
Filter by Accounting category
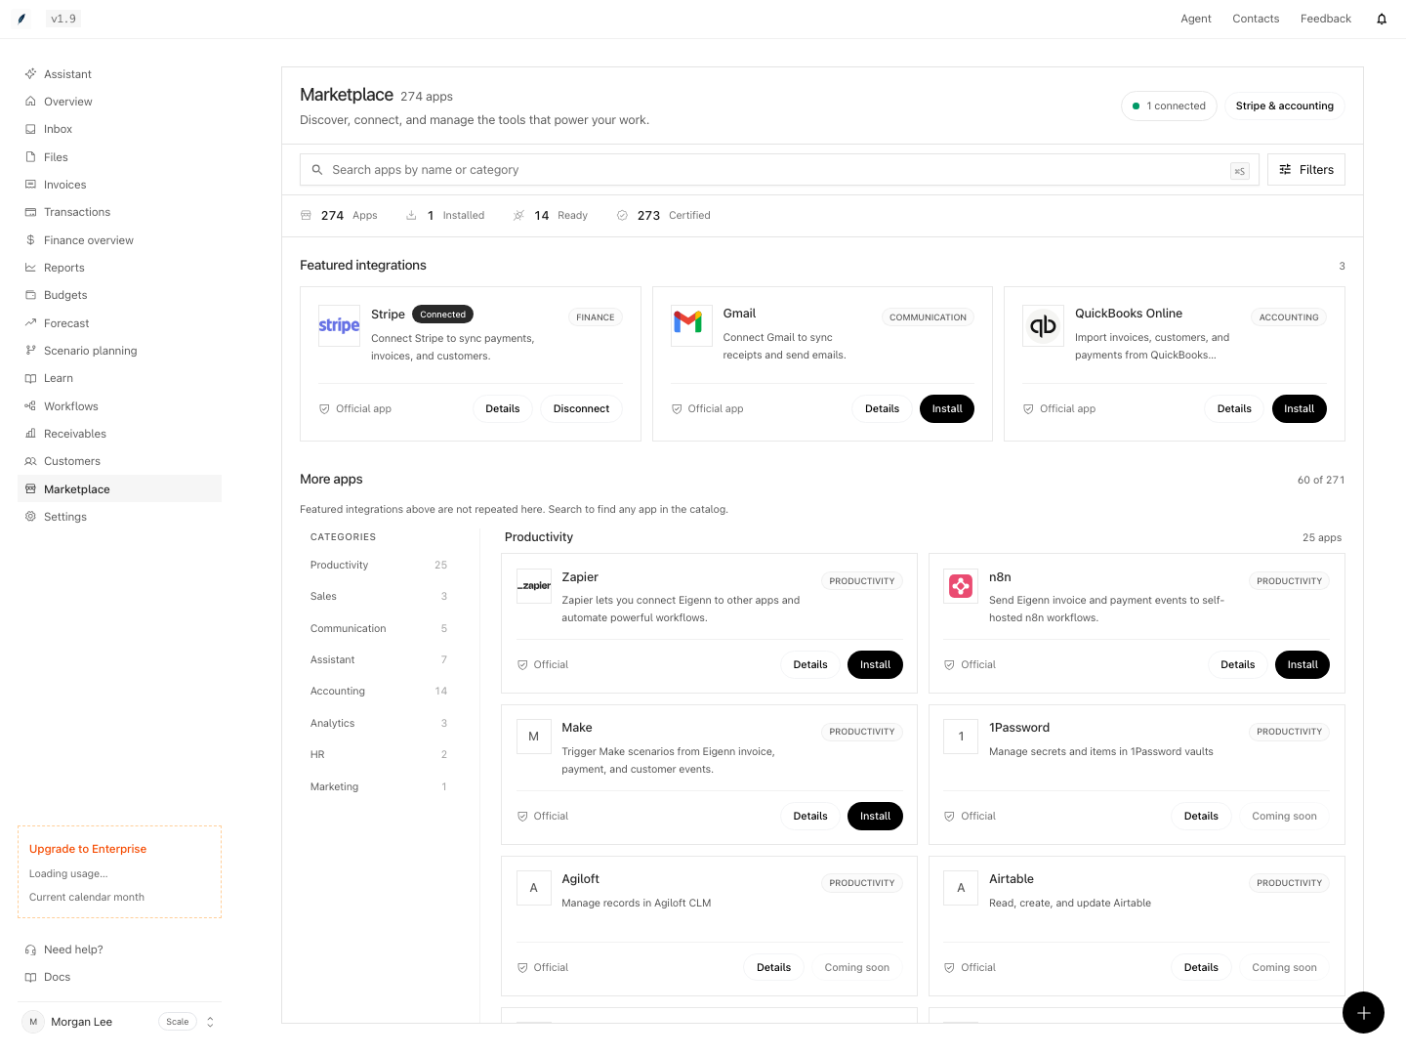coord(379,691)
